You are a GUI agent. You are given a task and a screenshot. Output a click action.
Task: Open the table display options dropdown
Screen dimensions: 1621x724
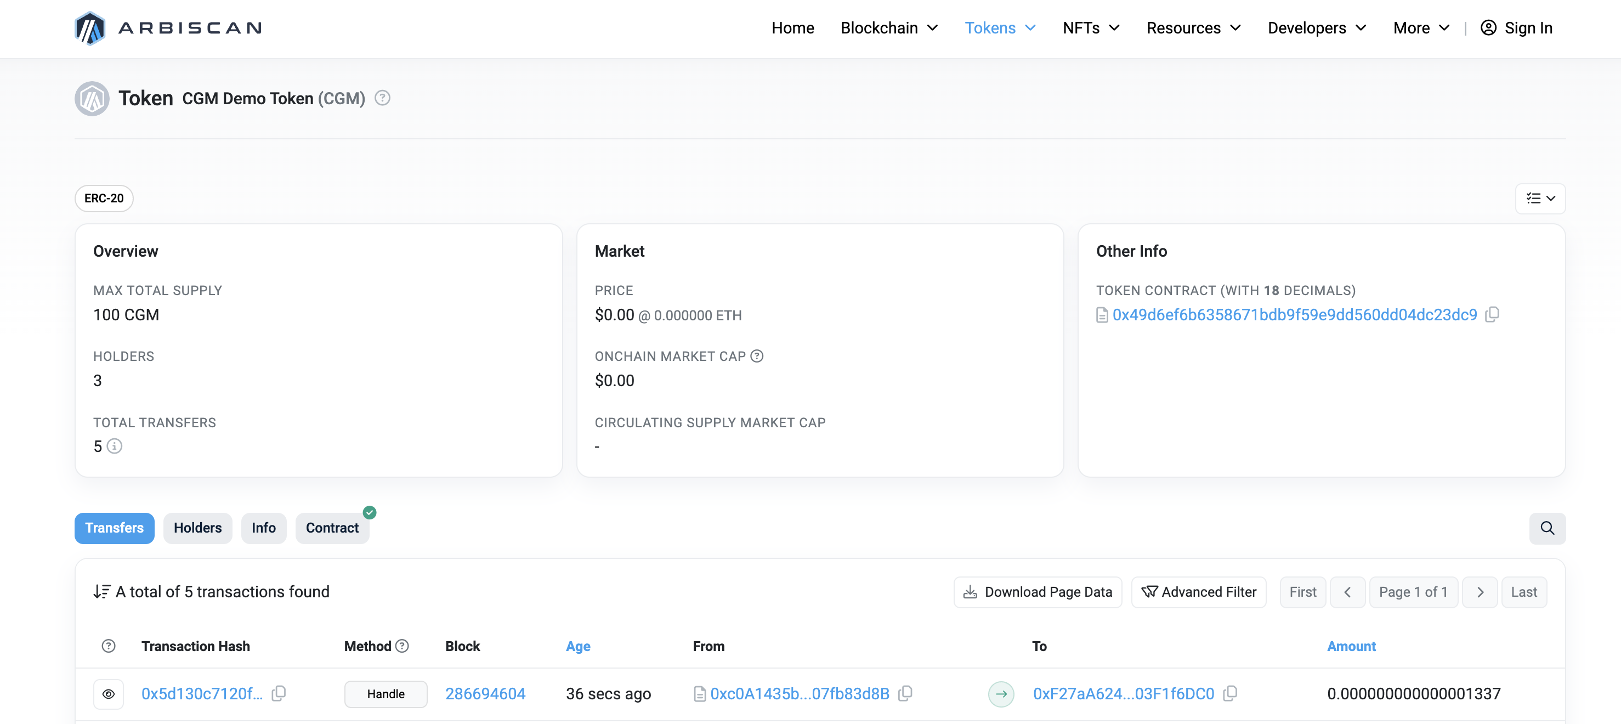[x=1540, y=199]
